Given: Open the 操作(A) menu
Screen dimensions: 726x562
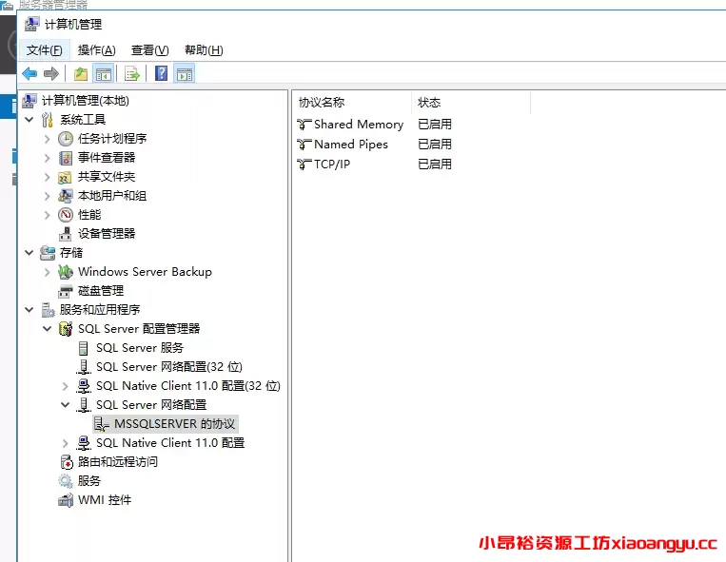Looking at the screenshot, I should [97, 50].
